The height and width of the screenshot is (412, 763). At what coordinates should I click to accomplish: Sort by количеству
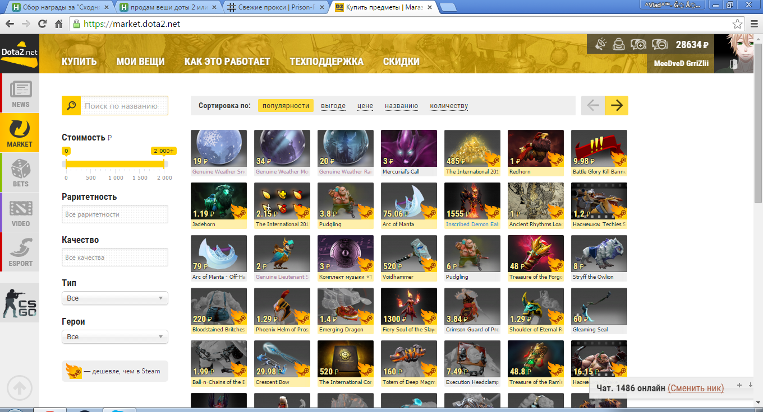[x=449, y=105]
